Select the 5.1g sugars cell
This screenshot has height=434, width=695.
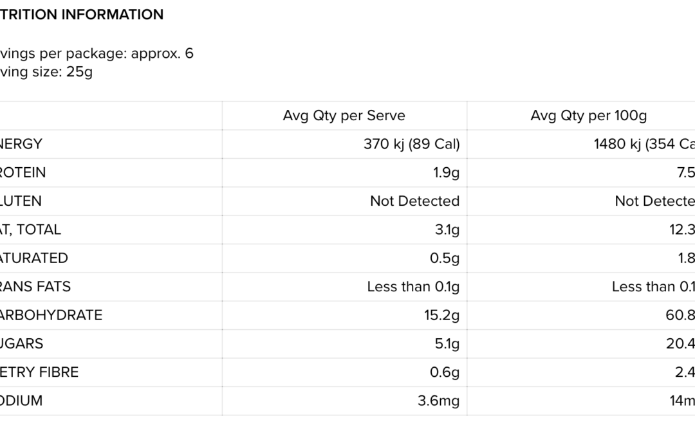(447, 343)
